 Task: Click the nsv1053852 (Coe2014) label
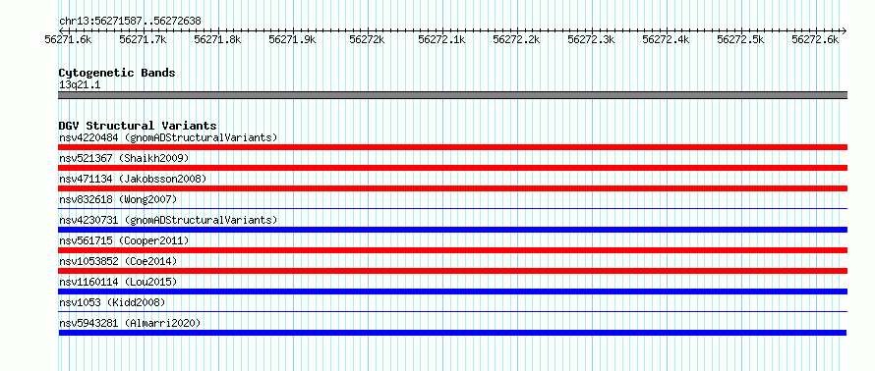[118, 261]
